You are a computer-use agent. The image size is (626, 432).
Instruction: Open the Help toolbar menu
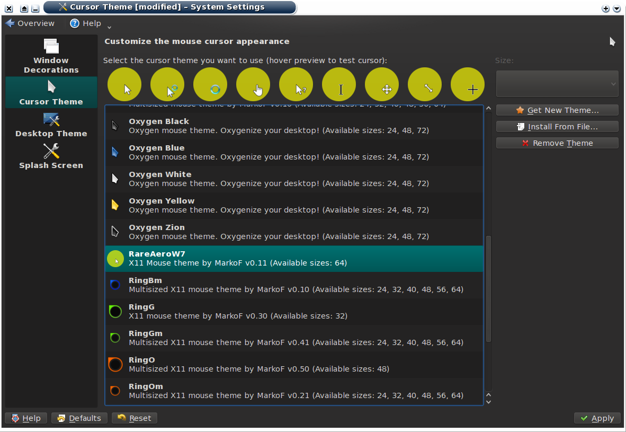85,23
